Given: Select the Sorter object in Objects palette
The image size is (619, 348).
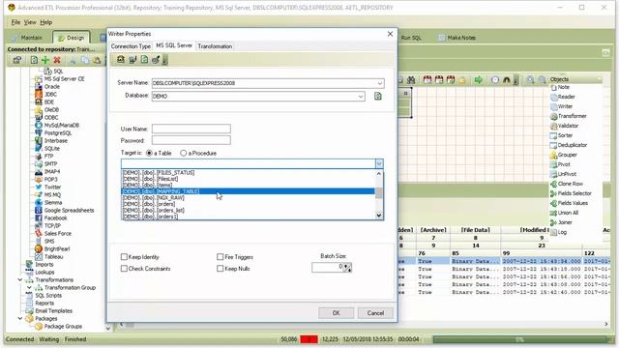Looking at the screenshot, I should coord(561,135).
